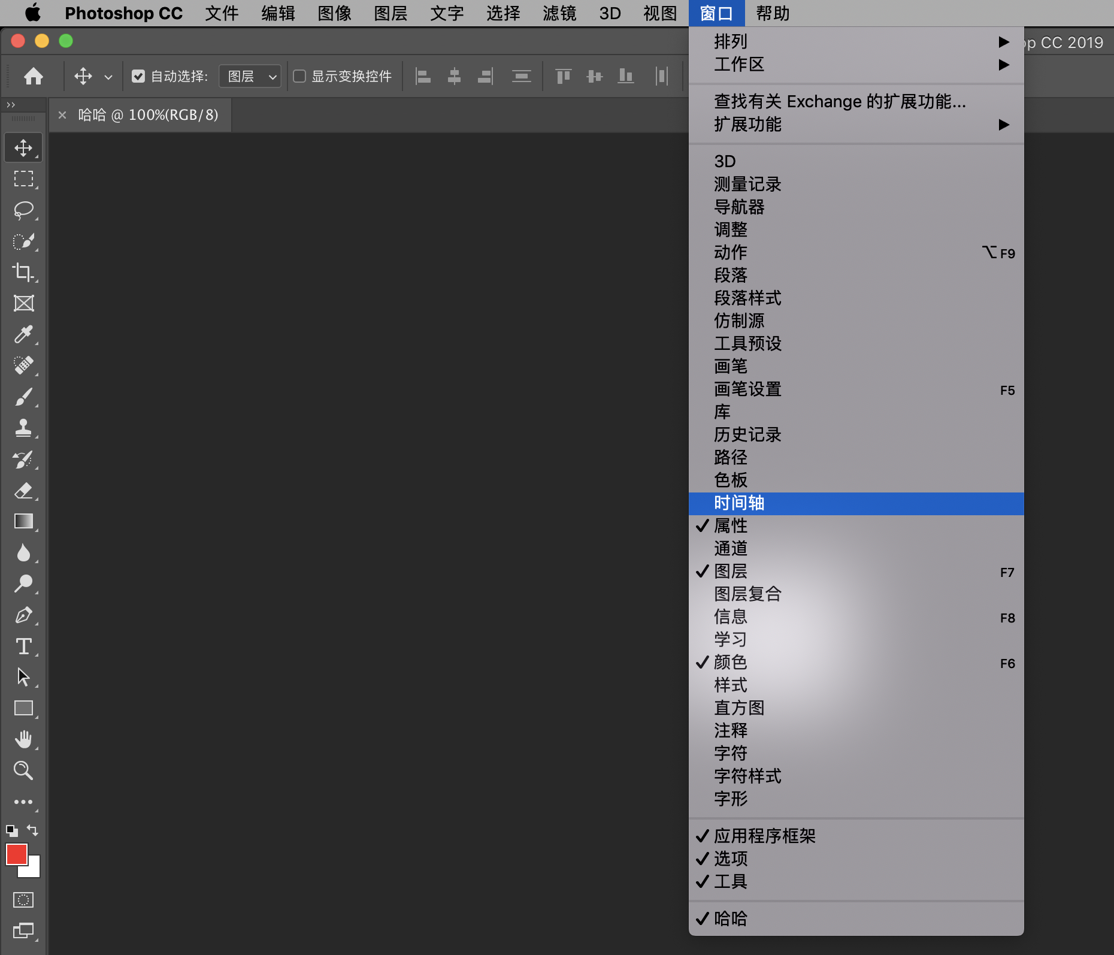Expand the 排列 submenu
The height and width of the screenshot is (955, 1114).
[856, 41]
